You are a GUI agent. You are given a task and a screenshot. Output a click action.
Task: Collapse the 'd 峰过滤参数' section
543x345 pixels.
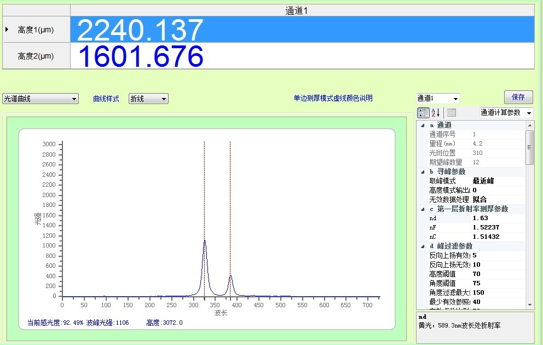[422, 246]
